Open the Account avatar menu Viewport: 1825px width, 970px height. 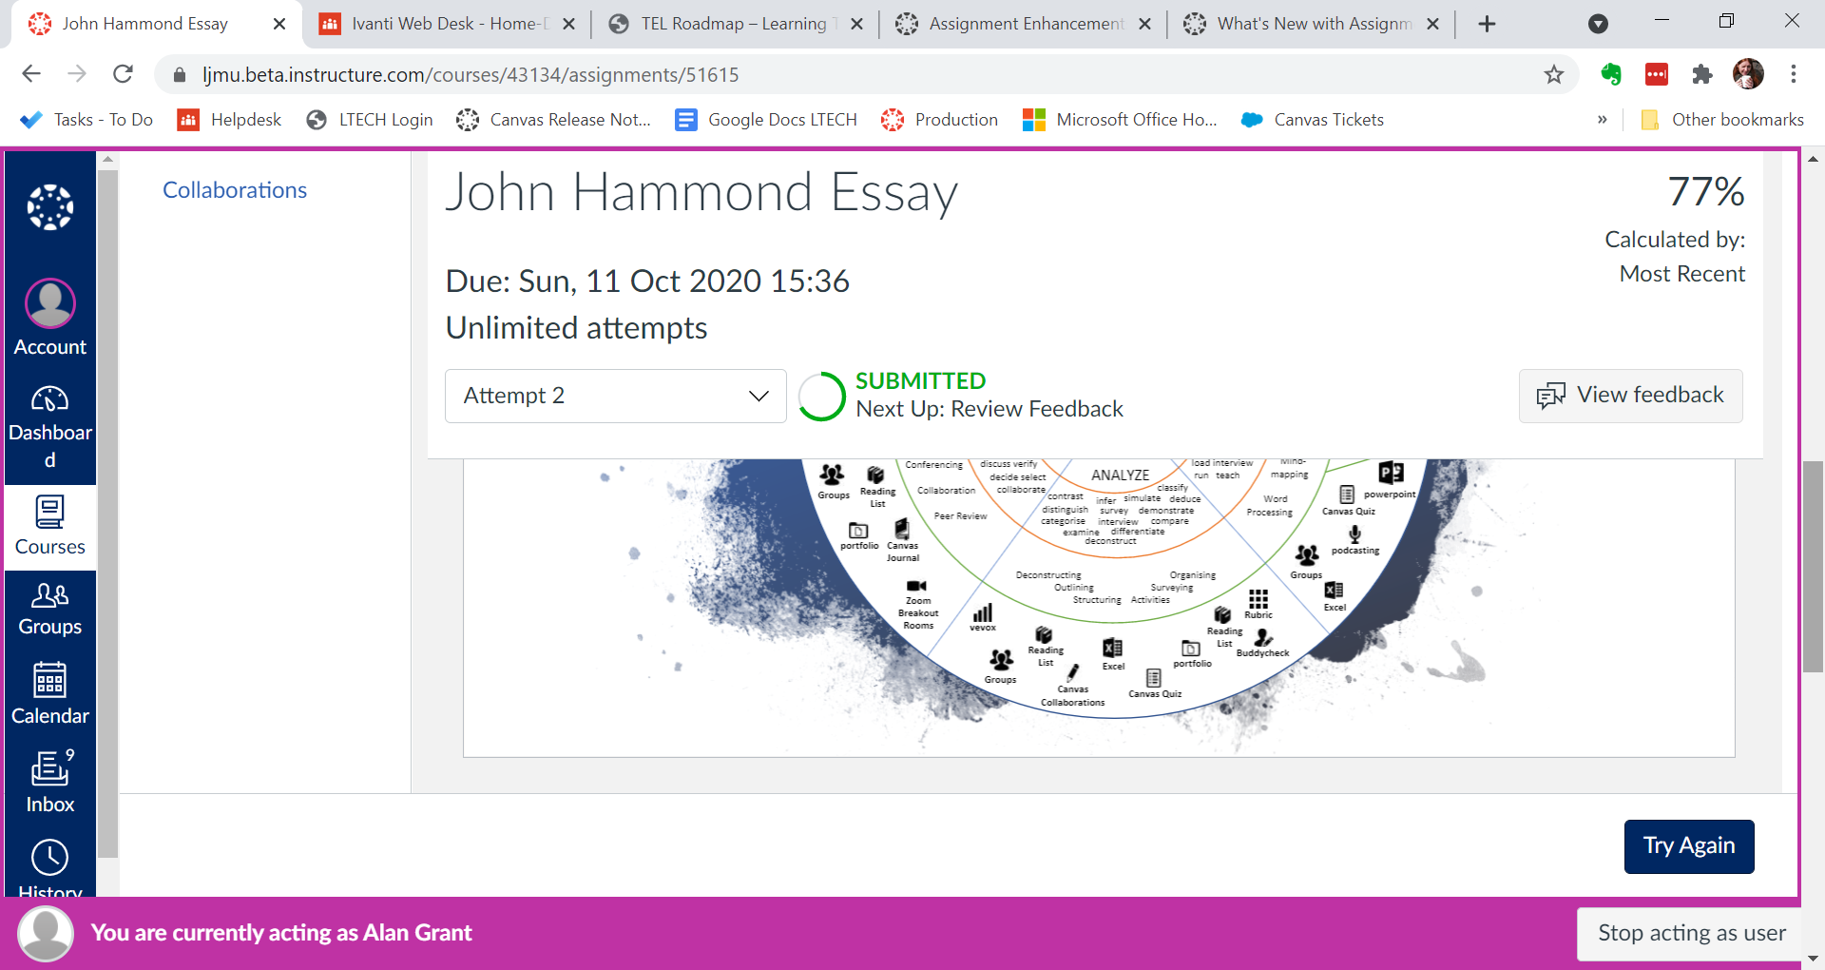coord(50,318)
